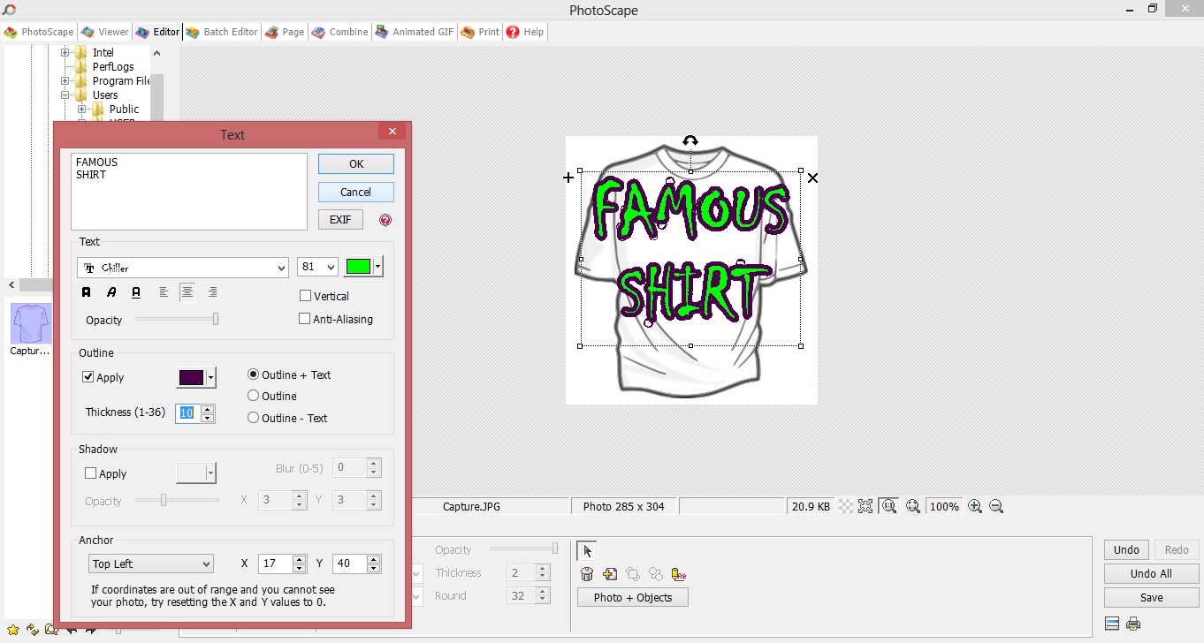Open the Combine tab

click(x=339, y=32)
